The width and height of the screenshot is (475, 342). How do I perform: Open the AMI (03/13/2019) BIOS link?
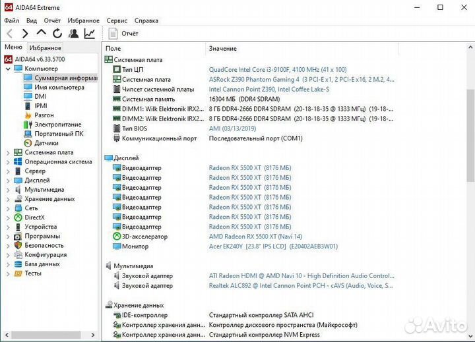pos(232,128)
